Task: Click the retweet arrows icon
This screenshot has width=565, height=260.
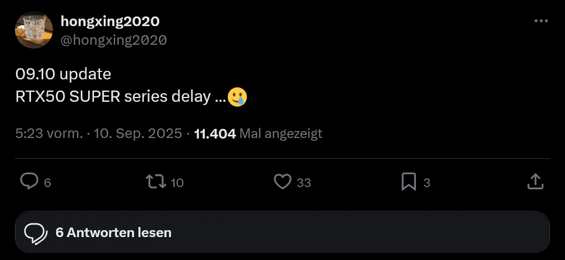Action: pyautogui.click(x=156, y=182)
